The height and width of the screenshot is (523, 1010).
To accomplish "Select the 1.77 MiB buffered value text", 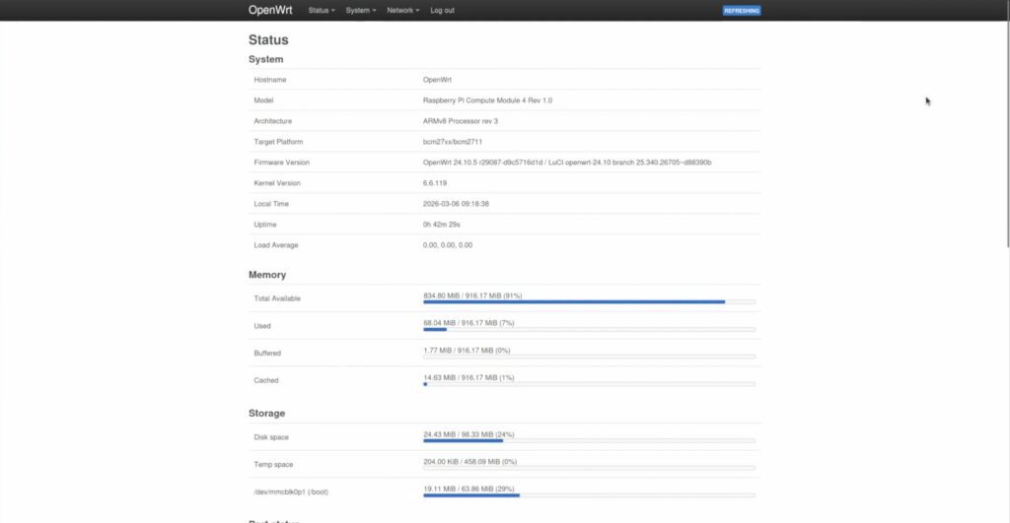I will [467, 351].
